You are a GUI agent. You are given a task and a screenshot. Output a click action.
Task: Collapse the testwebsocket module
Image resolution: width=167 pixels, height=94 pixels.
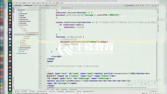17,25
